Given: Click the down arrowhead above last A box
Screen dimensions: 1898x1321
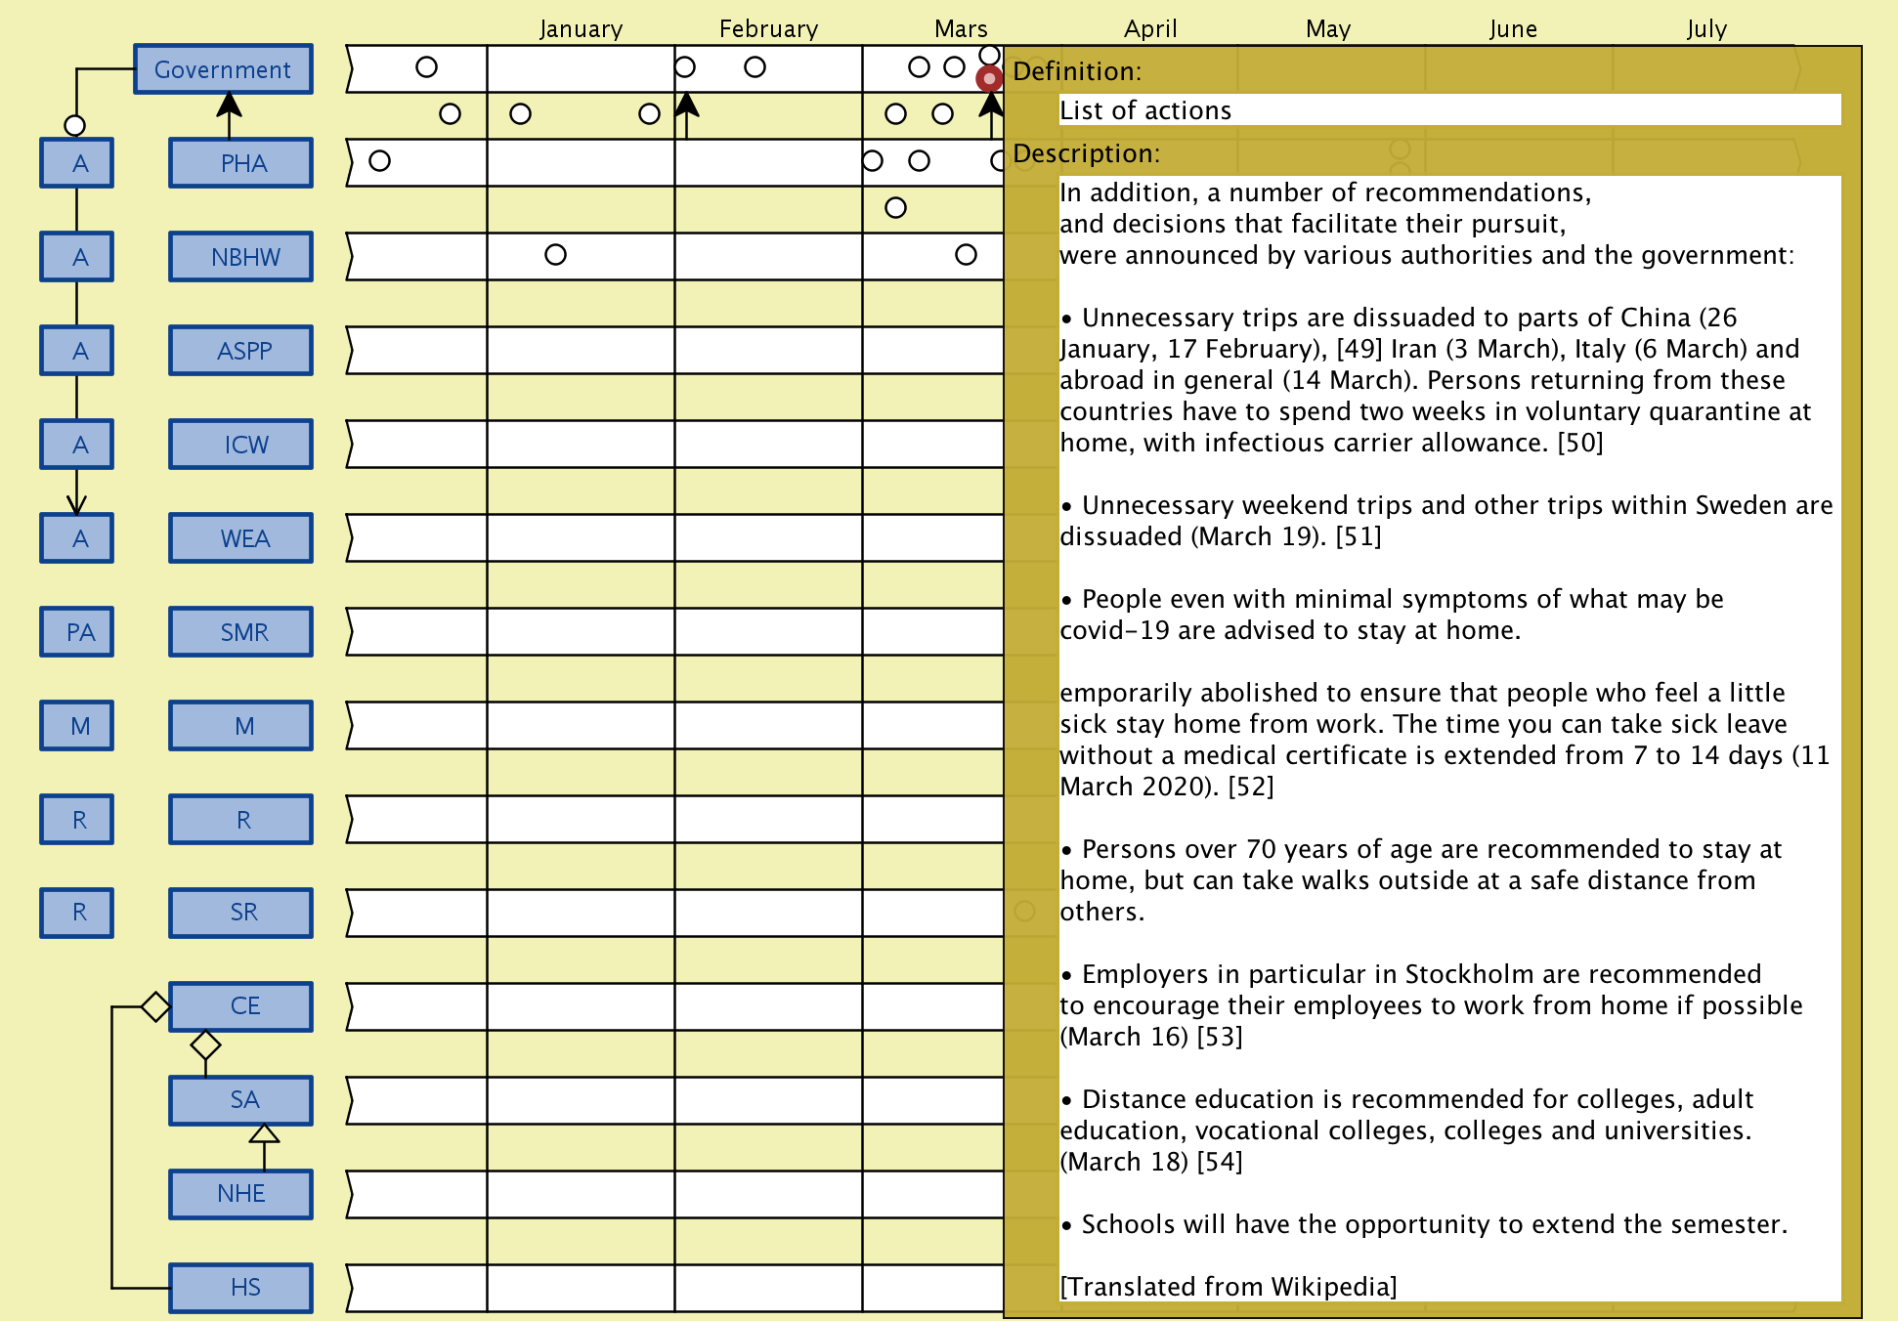Looking at the screenshot, I should click(76, 504).
